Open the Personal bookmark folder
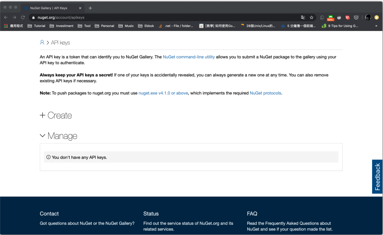The height and width of the screenshot is (235, 383). click(104, 26)
